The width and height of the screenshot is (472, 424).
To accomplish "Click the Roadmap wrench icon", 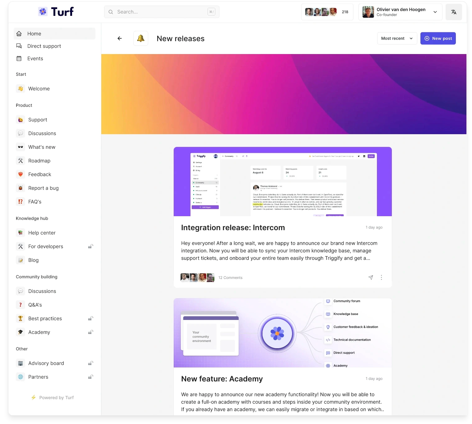I will [21, 161].
